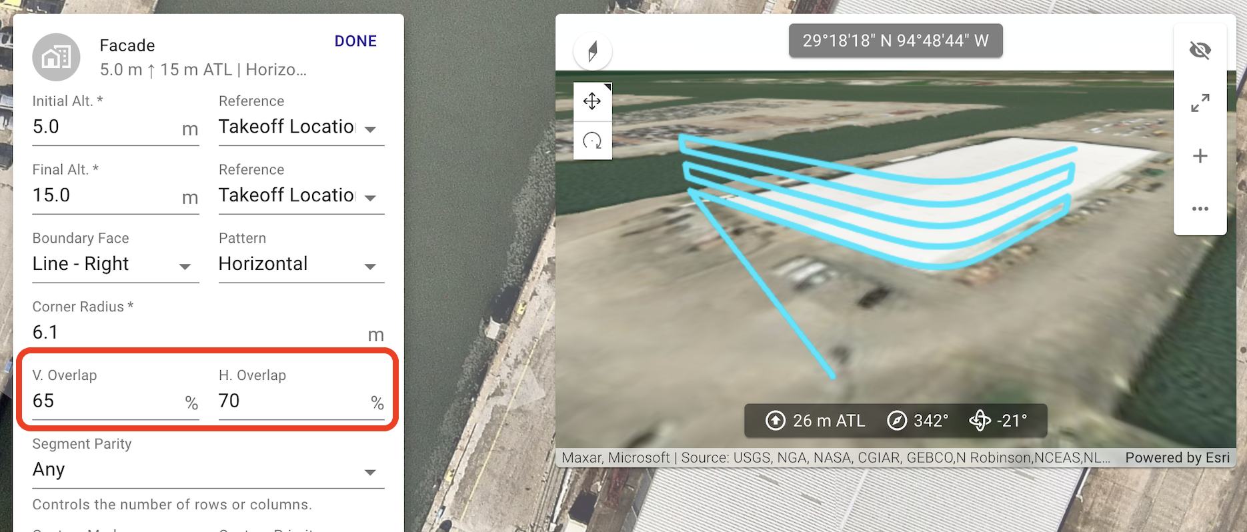Click the plus zoom icon
Screen dimensions: 1247x532
tap(1200, 156)
